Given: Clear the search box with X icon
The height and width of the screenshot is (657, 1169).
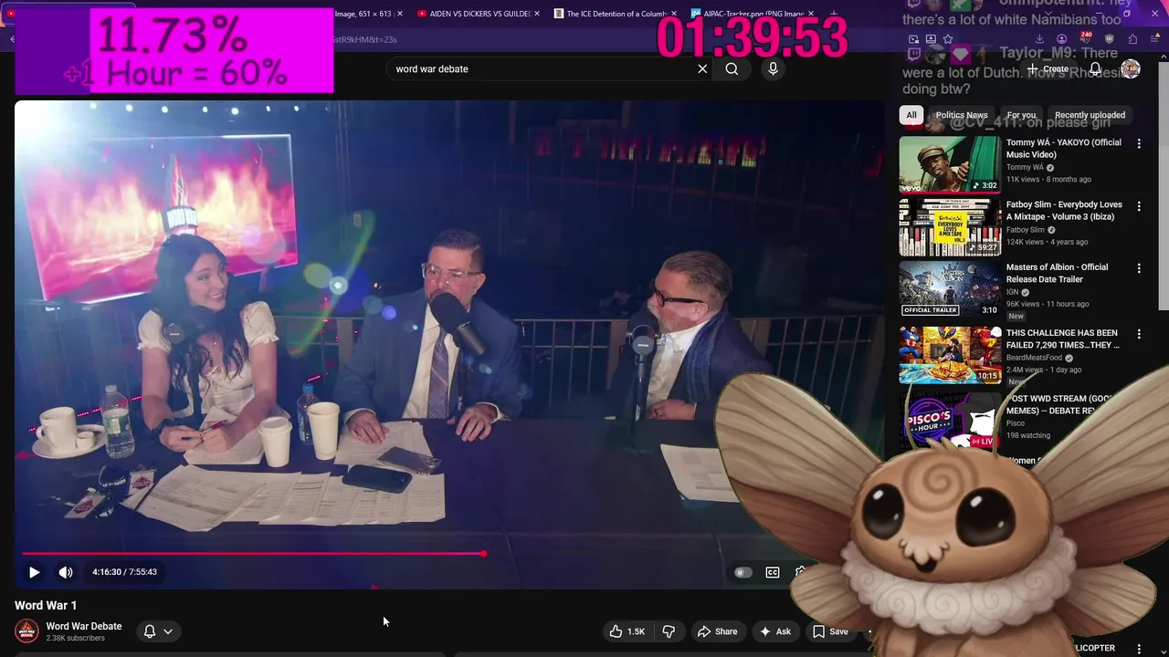Looking at the screenshot, I should pyautogui.click(x=702, y=68).
